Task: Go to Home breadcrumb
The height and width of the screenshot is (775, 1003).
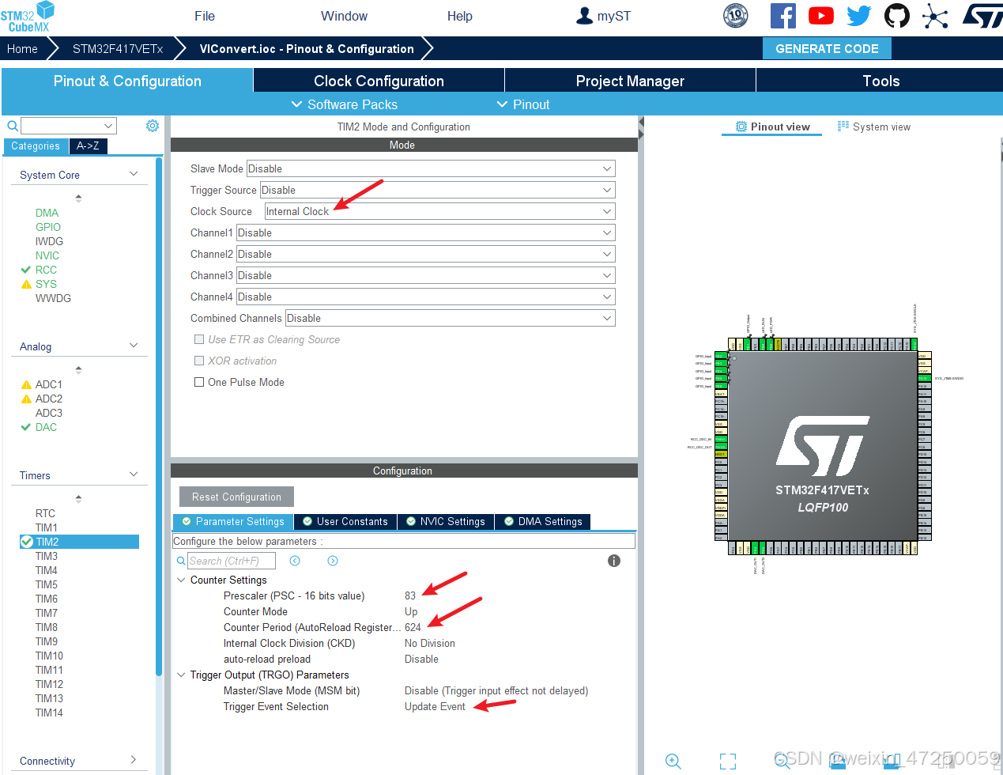Action: 22,48
